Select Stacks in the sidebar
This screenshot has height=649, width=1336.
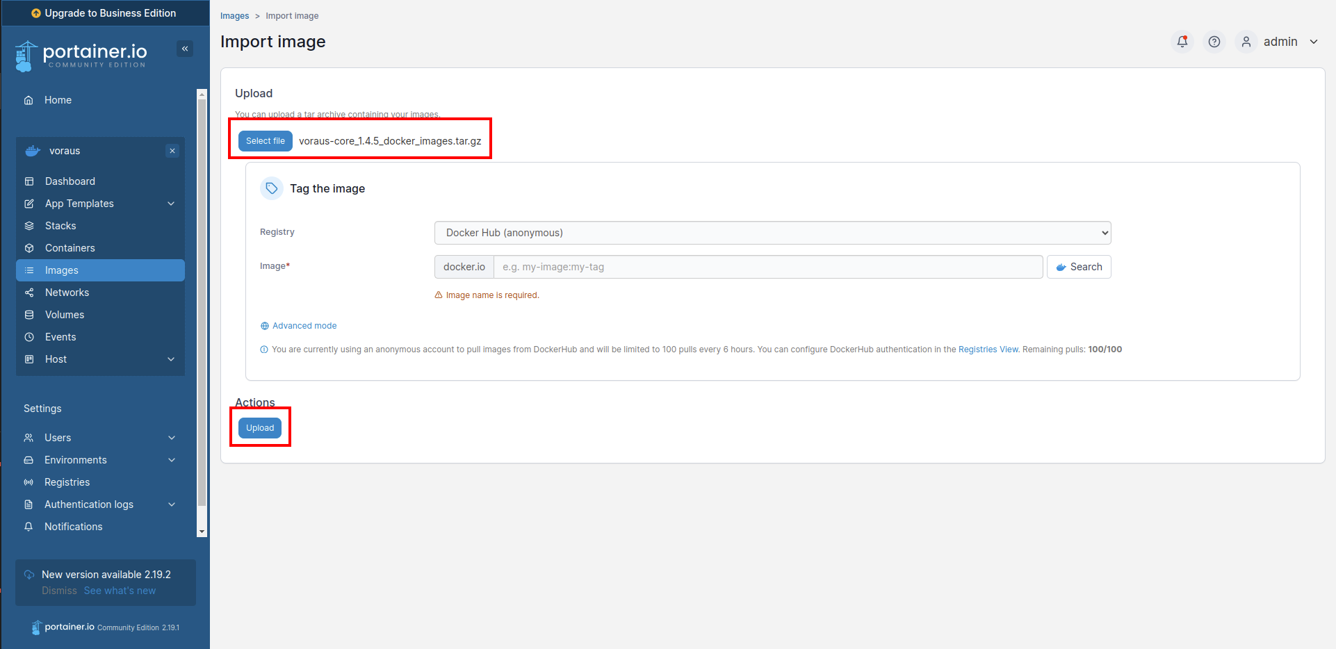tap(60, 225)
